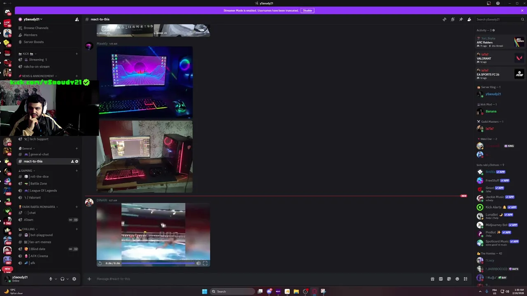Join rakcha-on-stream voice channel
Viewport: 527px width, 296px height.
(x=48, y=67)
